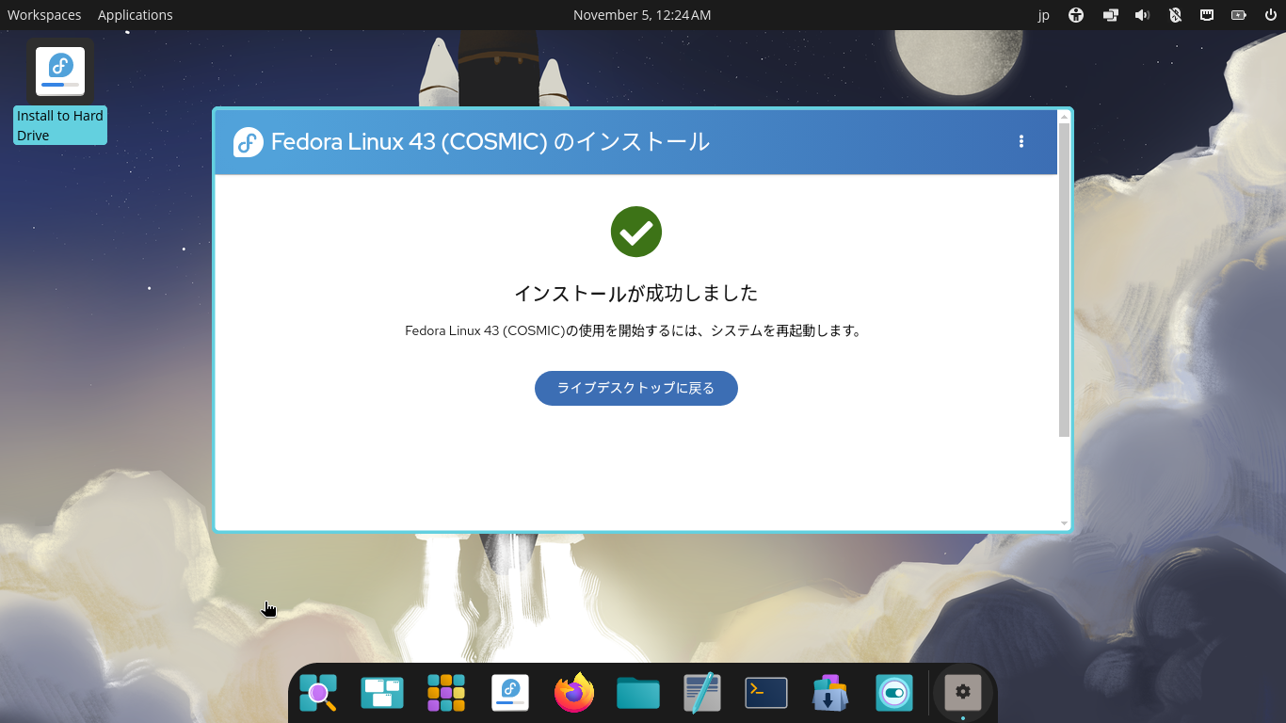Open the Bluetooth applet in the panel

pos(1175,15)
